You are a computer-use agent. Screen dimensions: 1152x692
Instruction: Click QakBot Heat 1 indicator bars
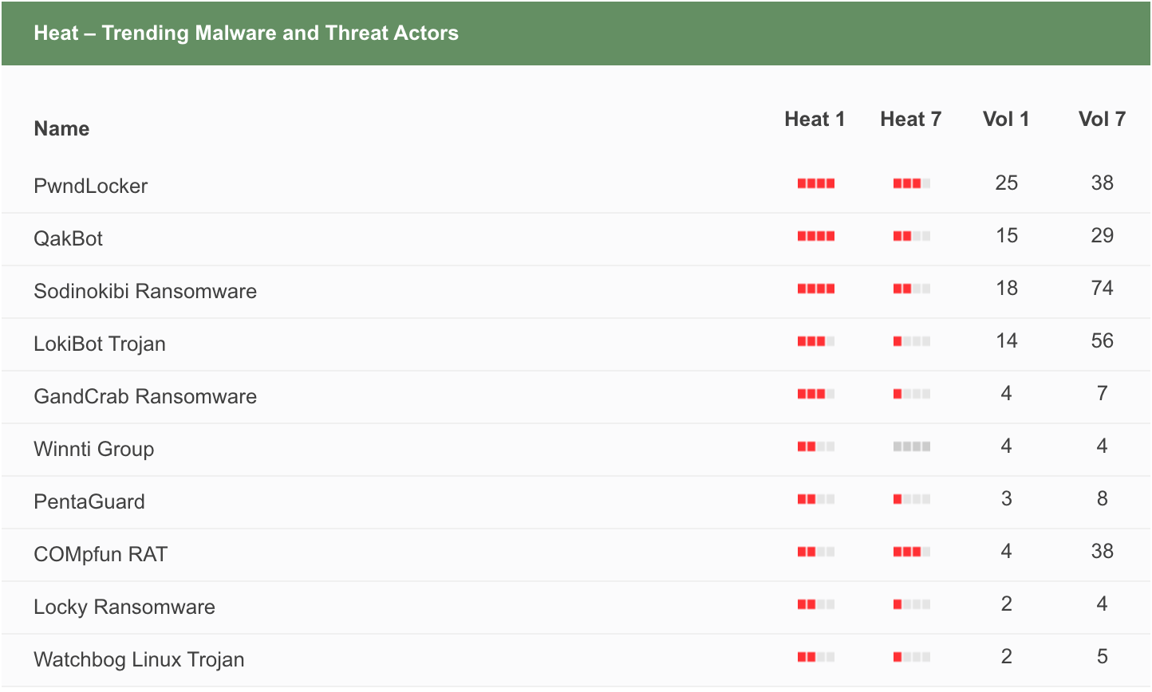pyautogui.click(x=816, y=236)
